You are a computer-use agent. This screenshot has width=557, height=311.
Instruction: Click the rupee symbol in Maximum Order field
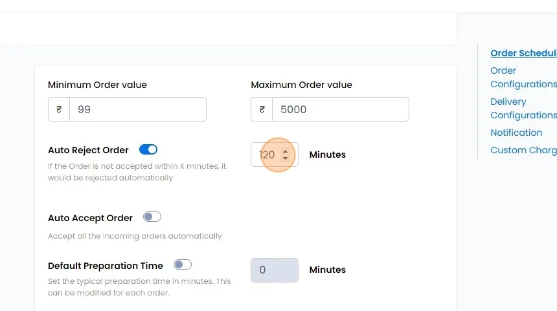point(262,109)
